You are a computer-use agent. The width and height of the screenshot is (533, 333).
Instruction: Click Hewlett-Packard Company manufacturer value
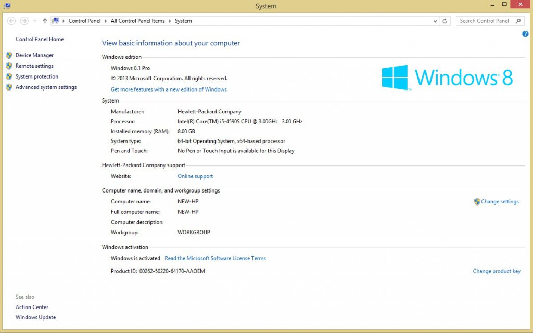click(209, 112)
